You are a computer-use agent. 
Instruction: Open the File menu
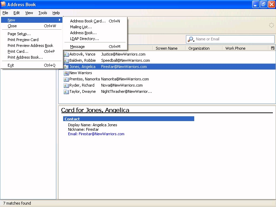tap(5, 13)
